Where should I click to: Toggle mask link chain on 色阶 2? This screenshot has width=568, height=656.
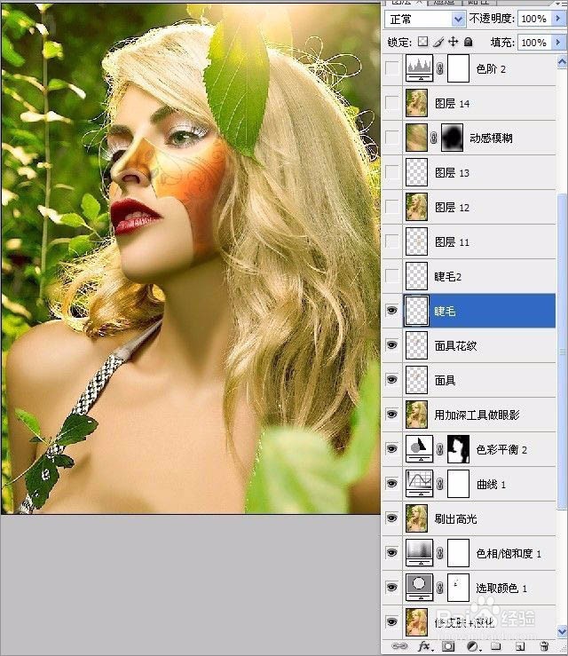(x=439, y=68)
